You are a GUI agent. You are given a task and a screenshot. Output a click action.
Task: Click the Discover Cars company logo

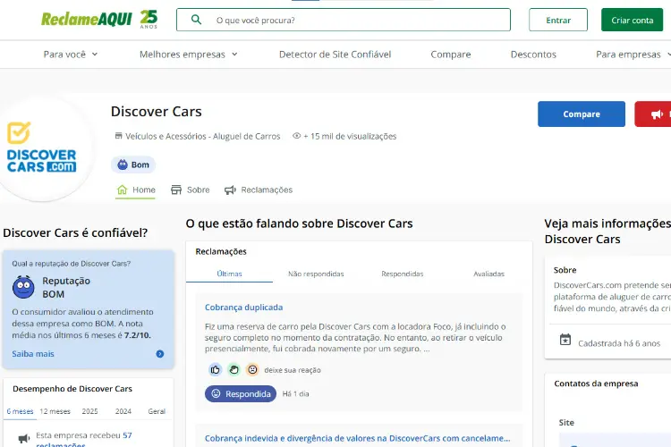pos(41,148)
